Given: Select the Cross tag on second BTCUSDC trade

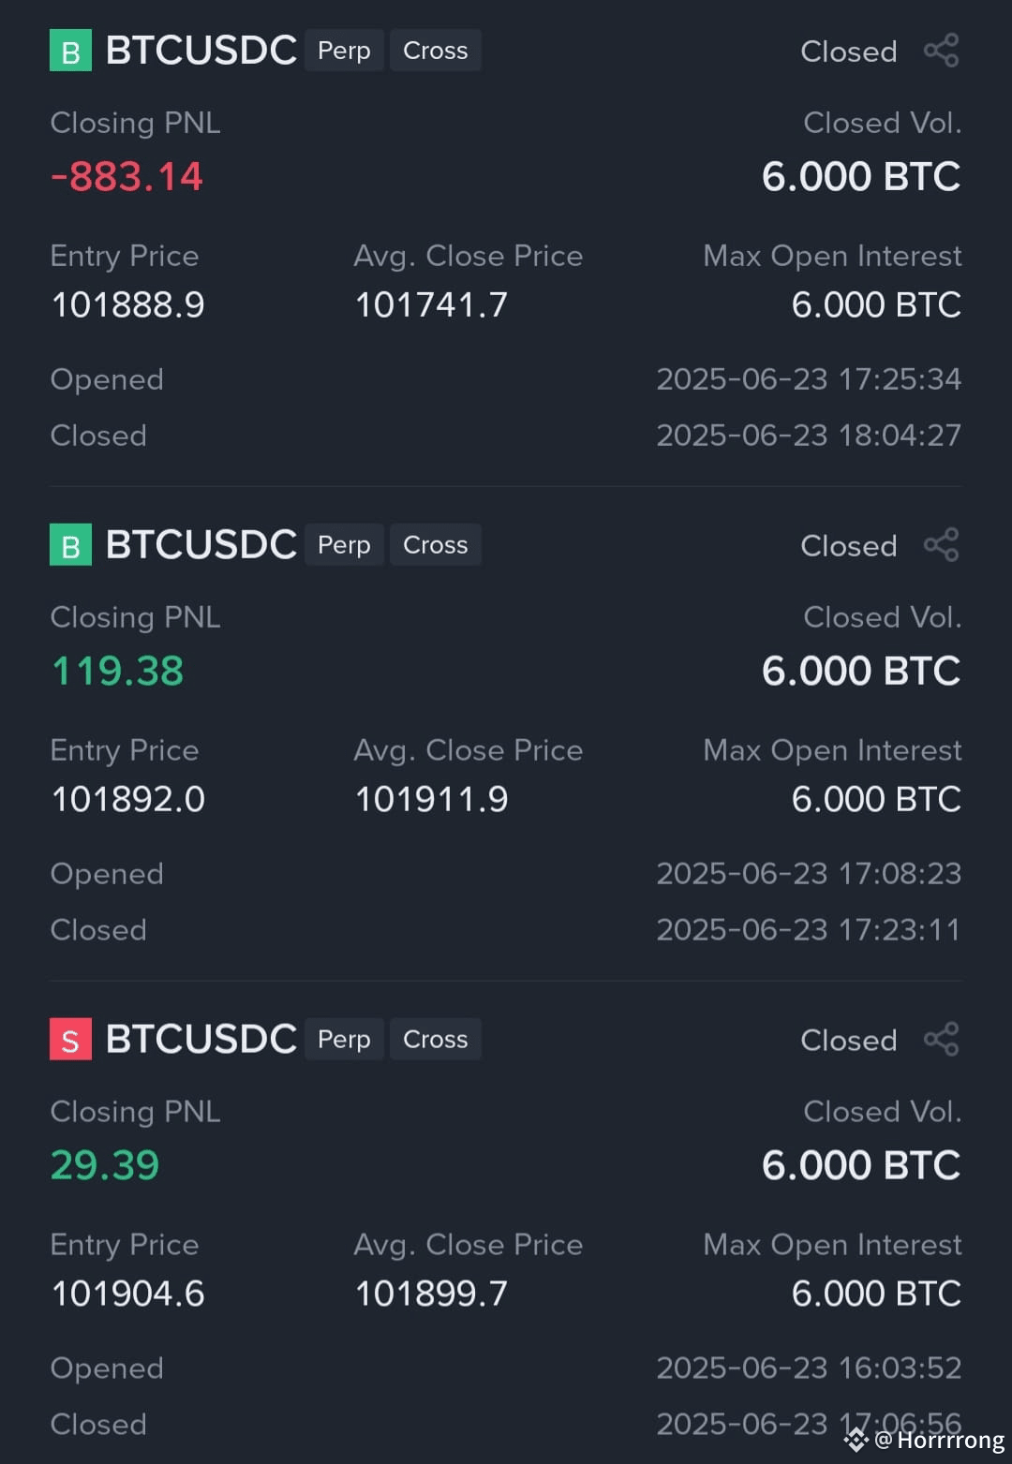Looking at the screenshot, I should click(436, 545).
